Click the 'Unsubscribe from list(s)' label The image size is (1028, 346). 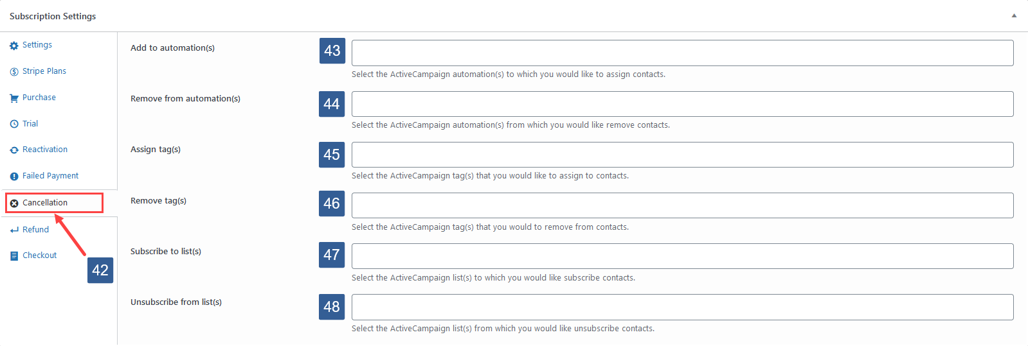click(176, 302)
